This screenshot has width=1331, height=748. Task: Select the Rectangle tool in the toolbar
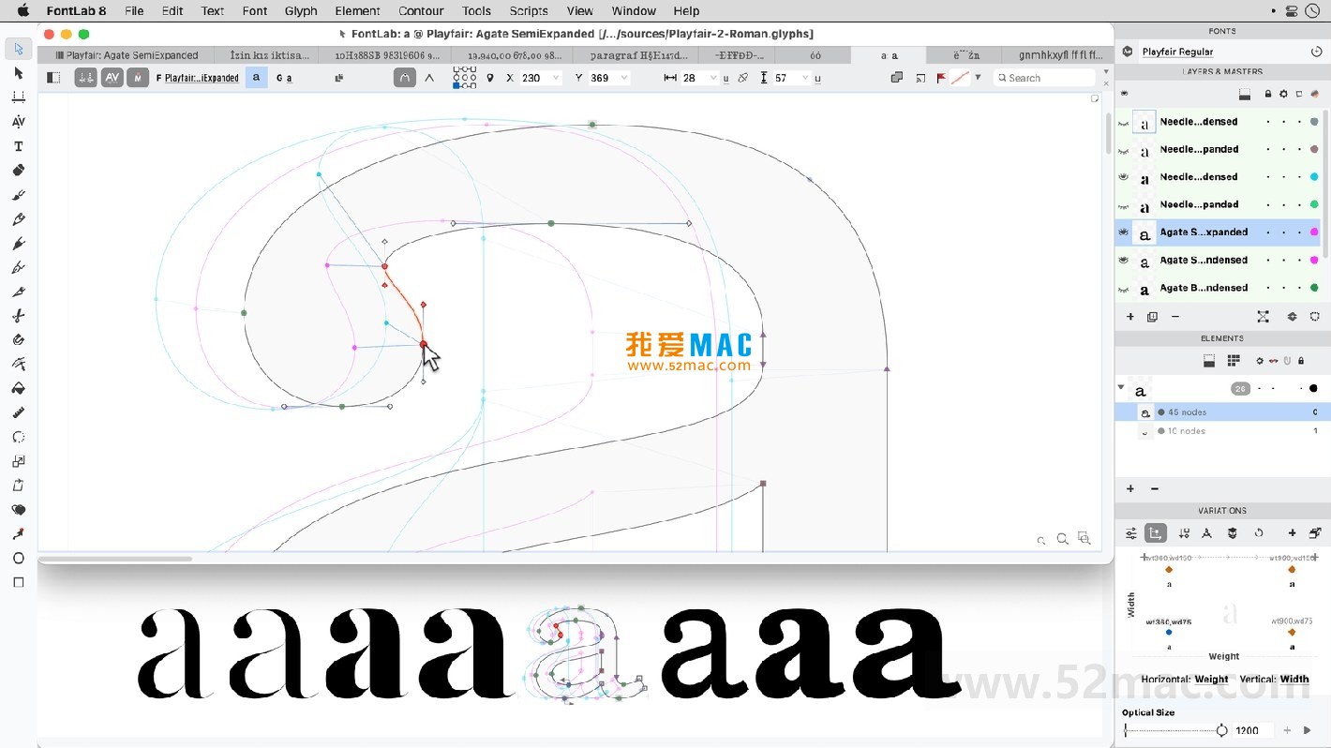19,582
